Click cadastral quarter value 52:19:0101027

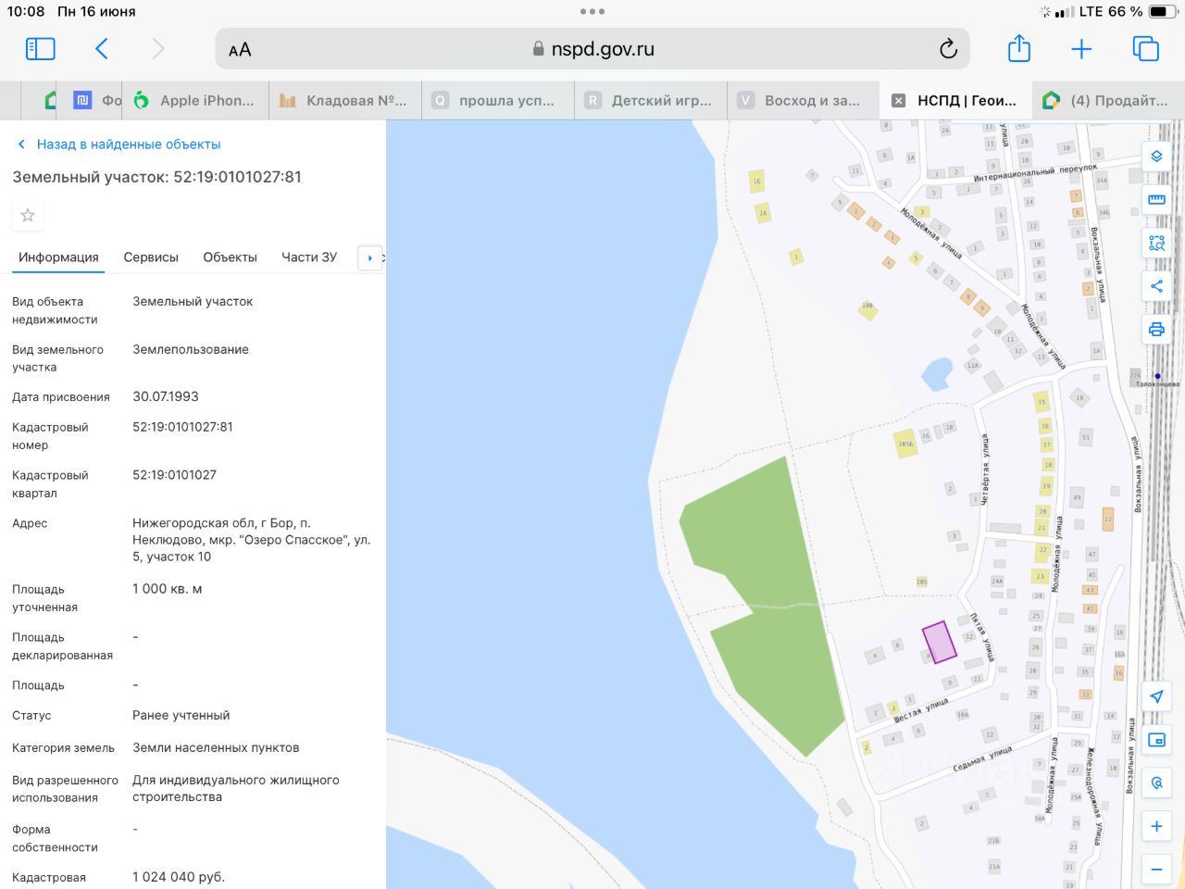point(174,475)
